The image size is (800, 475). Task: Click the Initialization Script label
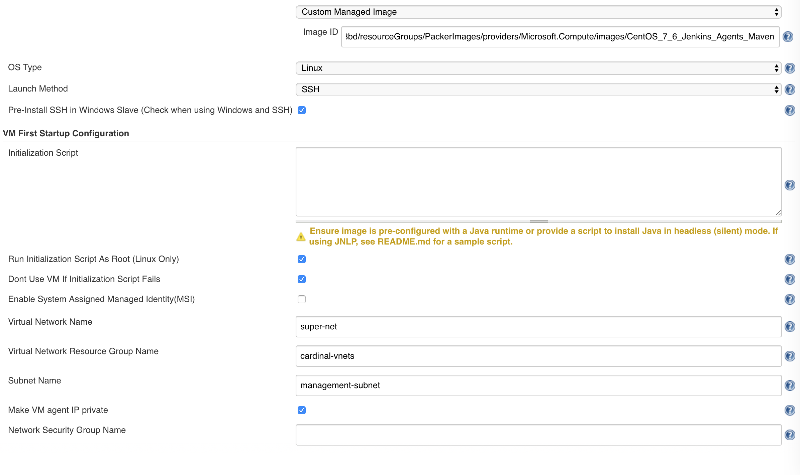tap(43, 153)
